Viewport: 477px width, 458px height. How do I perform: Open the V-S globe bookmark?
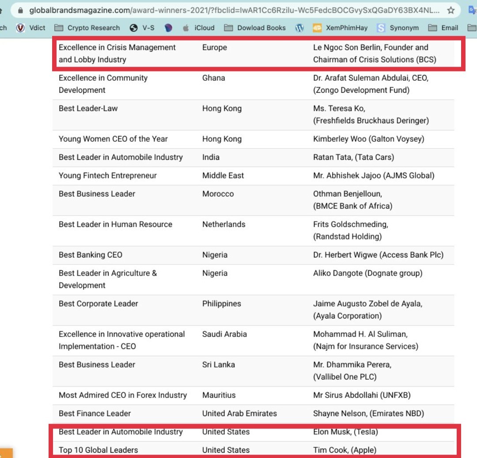tap(142, 28)
